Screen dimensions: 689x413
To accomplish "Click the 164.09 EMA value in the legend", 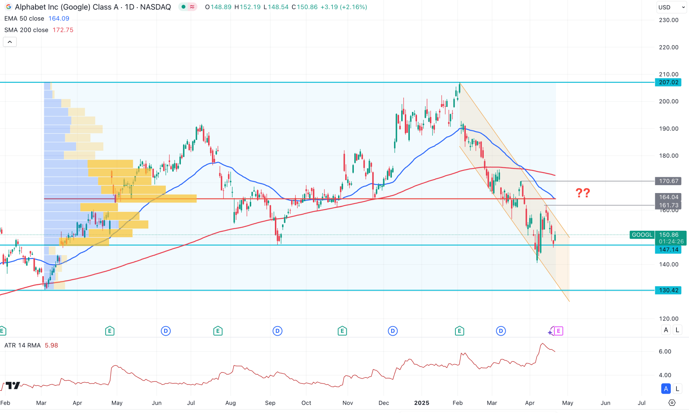I will point(59,18).
